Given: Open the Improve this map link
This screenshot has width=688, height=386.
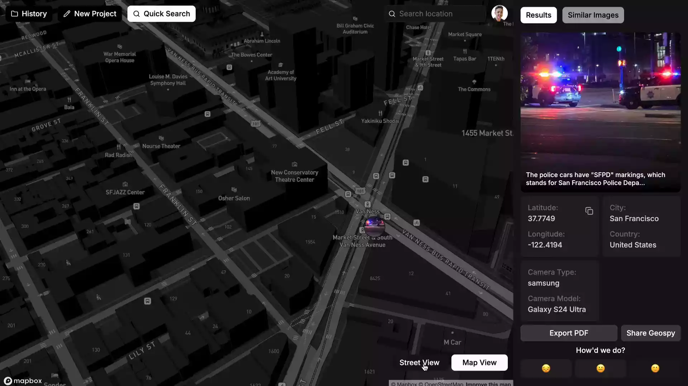Looking at the screenshot, I should [x=488, y=384].
